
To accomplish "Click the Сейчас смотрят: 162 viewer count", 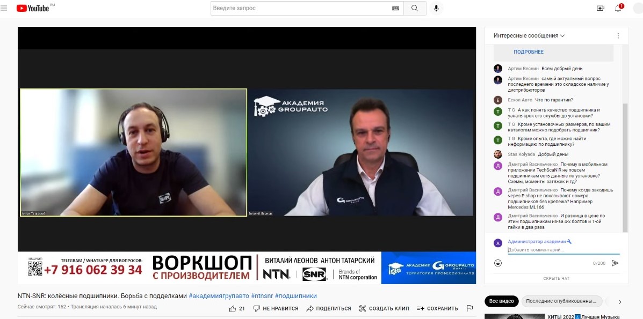I will pyautogui.click(x=42, y=307).
